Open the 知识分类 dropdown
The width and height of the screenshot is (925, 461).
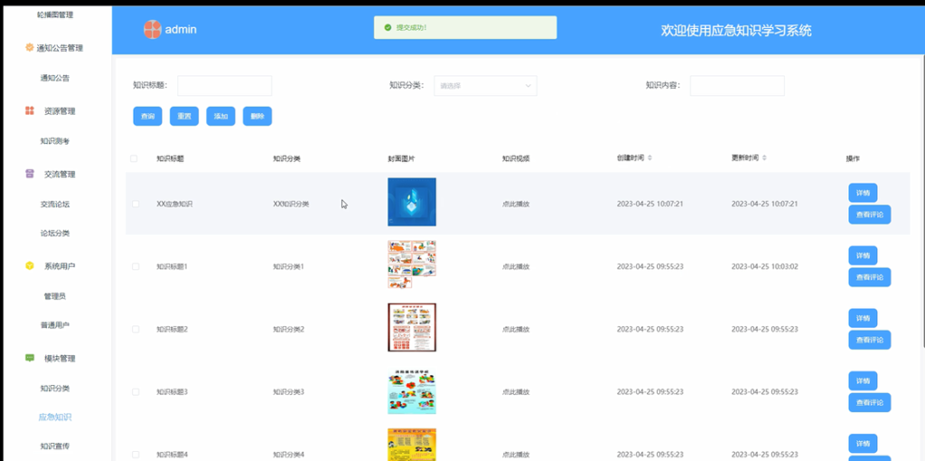click(x=485, y=86)
